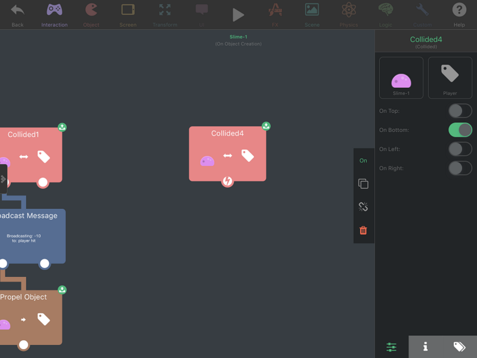
Task: Click the trash icon to delete Collided4
Action: (363, 230)
